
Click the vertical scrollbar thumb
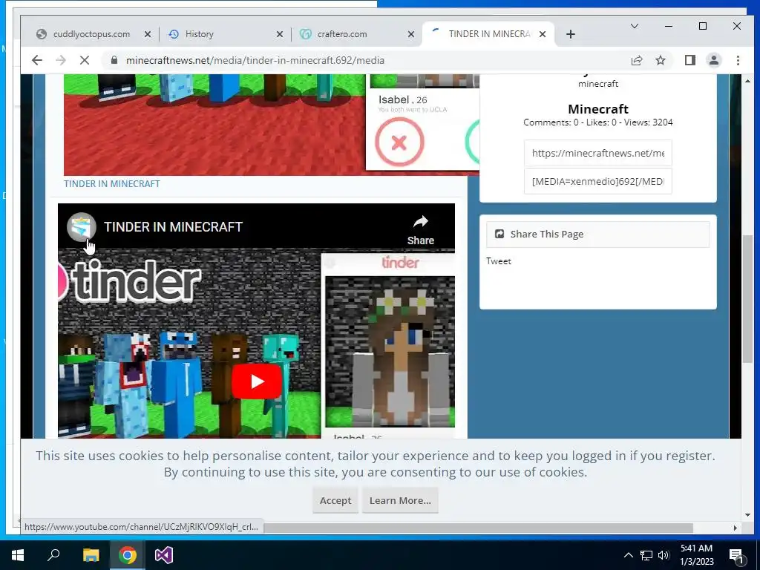click(x=747, y=298)
